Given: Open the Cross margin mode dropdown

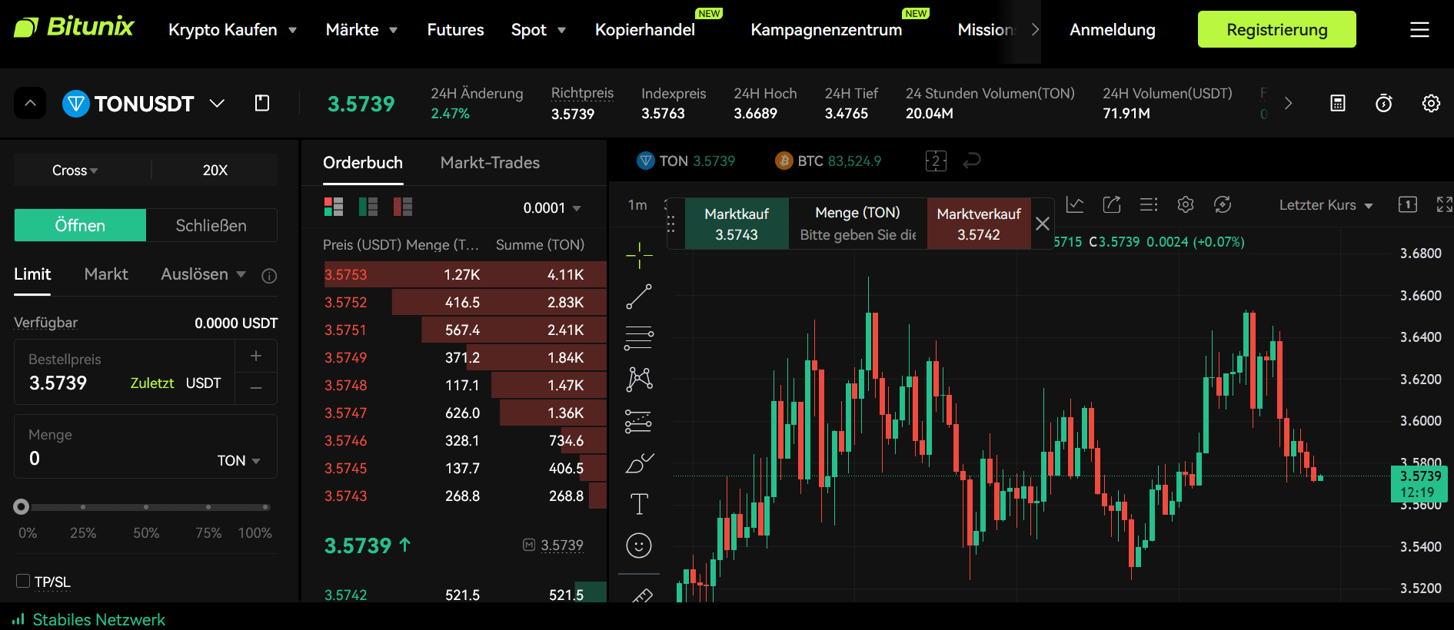Looking at the screenshot, I should [x=75, y=170].
